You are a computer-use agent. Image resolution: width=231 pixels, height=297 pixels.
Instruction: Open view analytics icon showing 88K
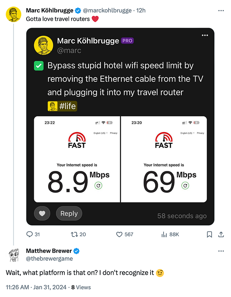(x=165, y=234)
